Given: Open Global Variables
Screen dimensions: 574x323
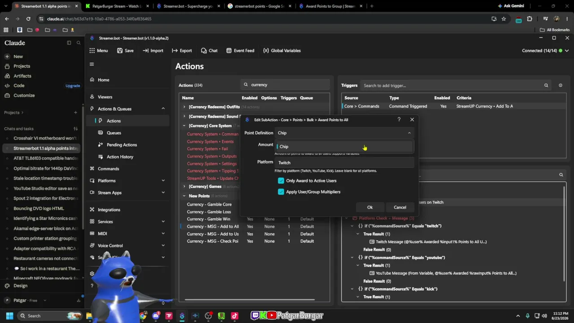Looking at the screenshot, I should (x=282, y=51).
